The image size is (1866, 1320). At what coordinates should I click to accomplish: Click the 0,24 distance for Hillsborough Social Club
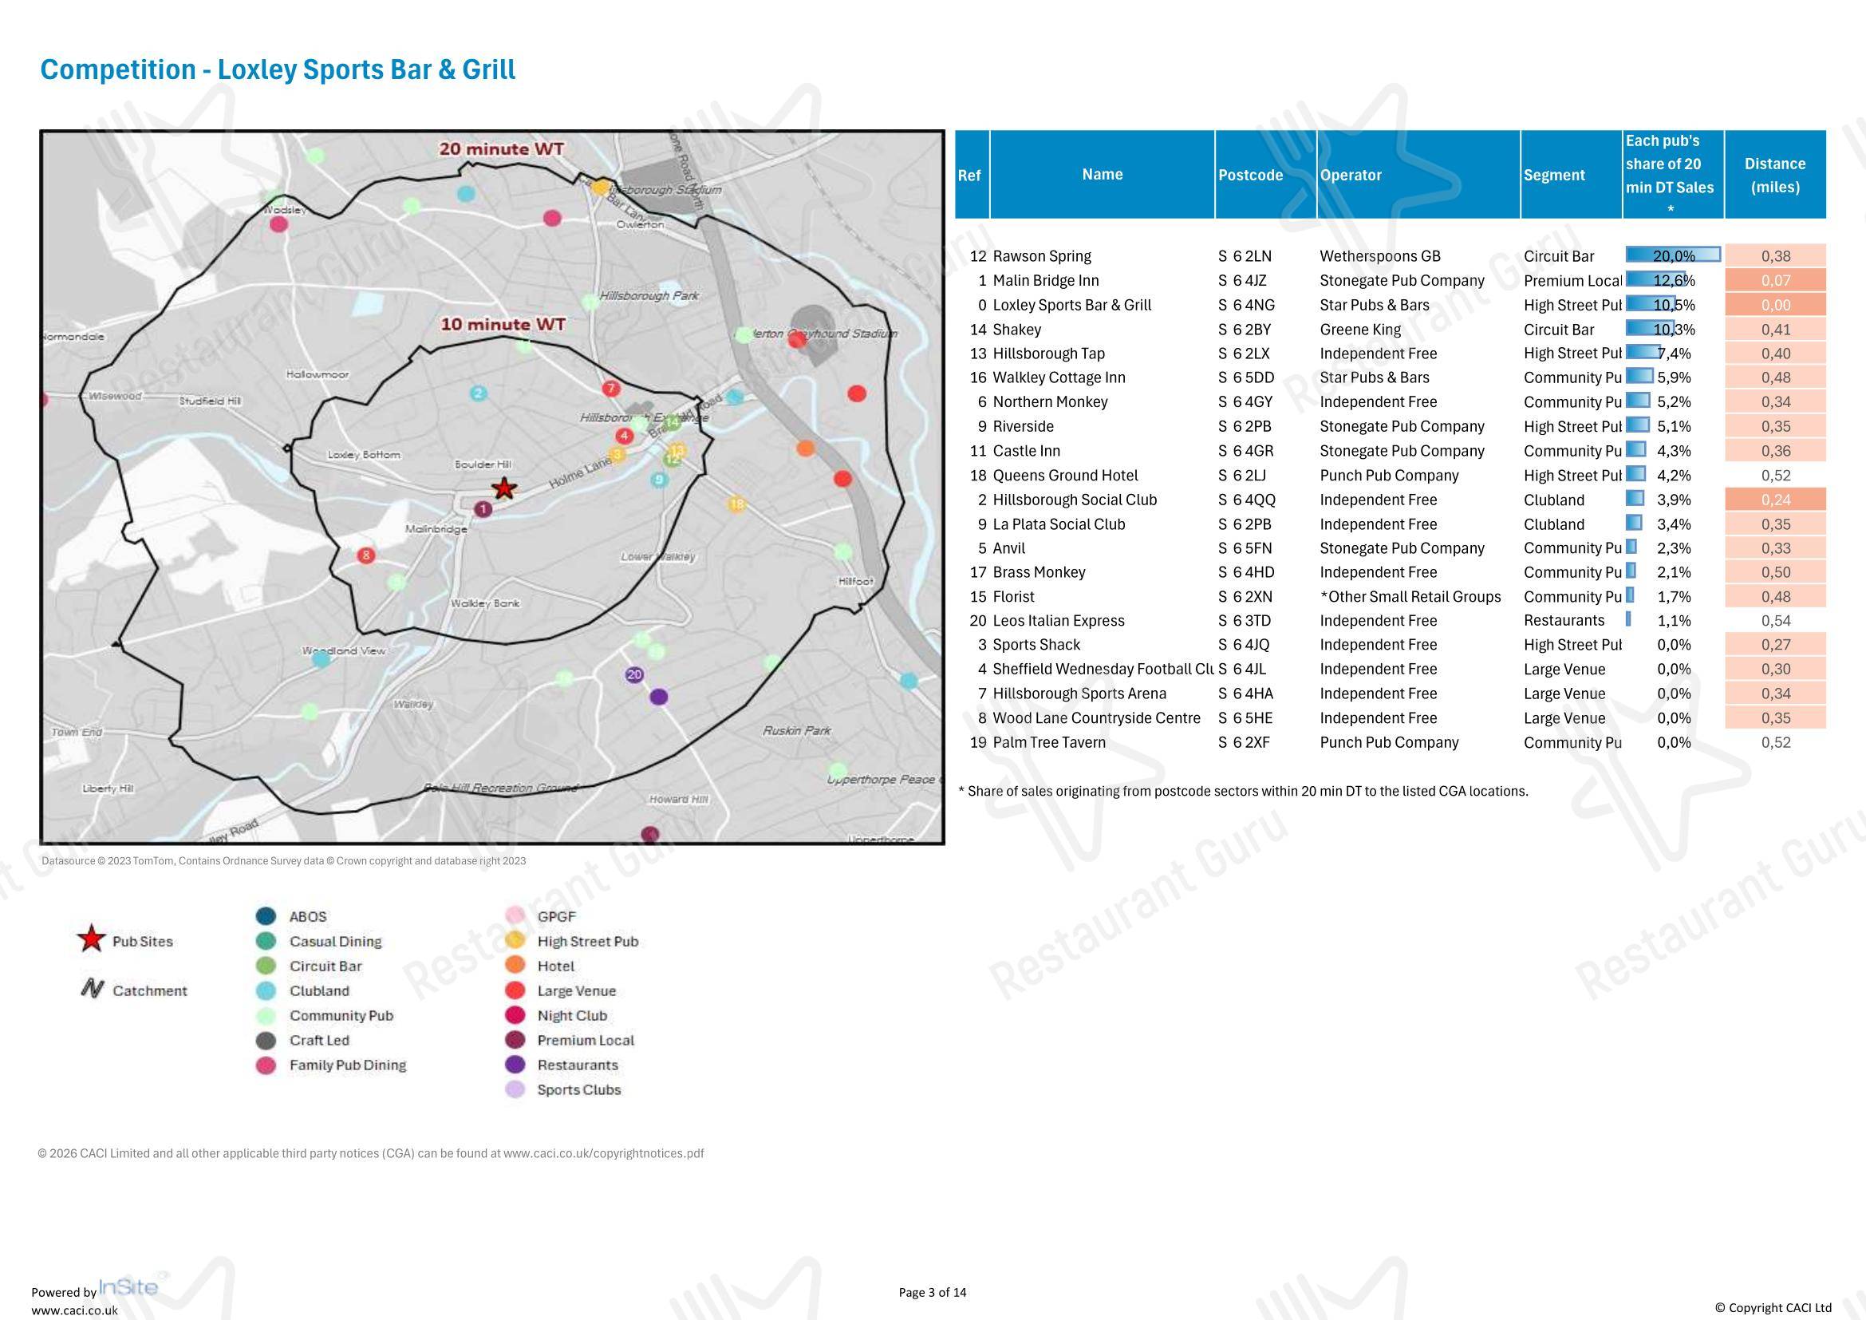coord(1775,500)
